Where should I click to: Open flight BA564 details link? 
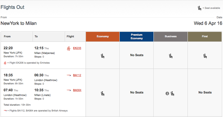77,90
